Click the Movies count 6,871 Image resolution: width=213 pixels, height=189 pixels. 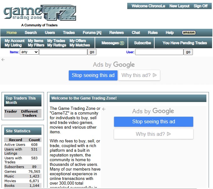pyautogui.click(x=34, y=181)
